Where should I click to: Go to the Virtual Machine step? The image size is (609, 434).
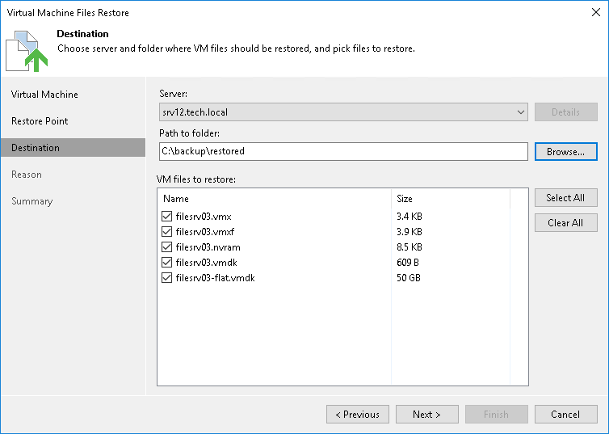tap(44, 95)
